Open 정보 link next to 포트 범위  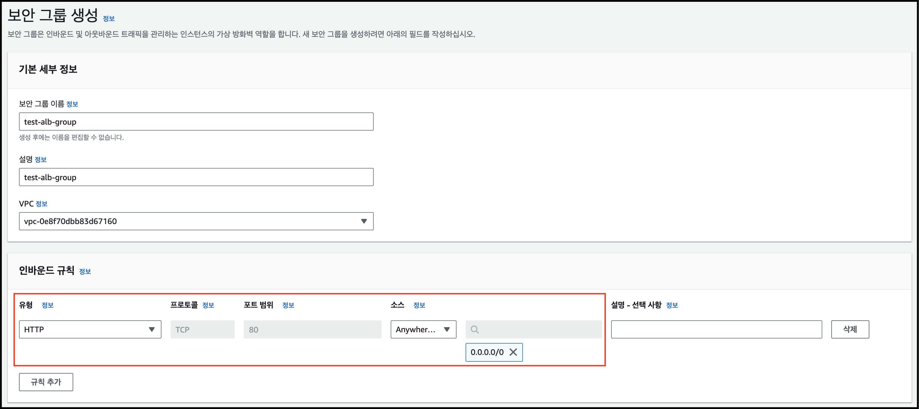pos(288,305)
